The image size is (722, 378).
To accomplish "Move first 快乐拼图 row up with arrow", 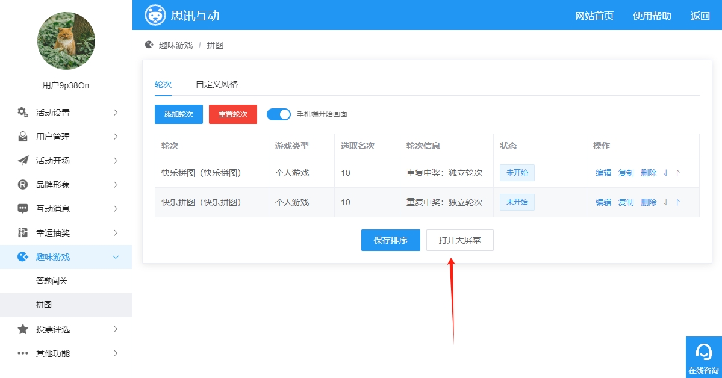I will [678, 173].
